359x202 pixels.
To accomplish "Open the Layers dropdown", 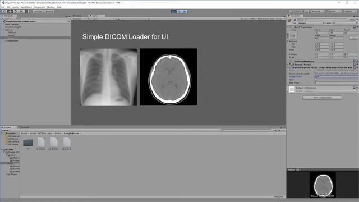I will [334, 11].
